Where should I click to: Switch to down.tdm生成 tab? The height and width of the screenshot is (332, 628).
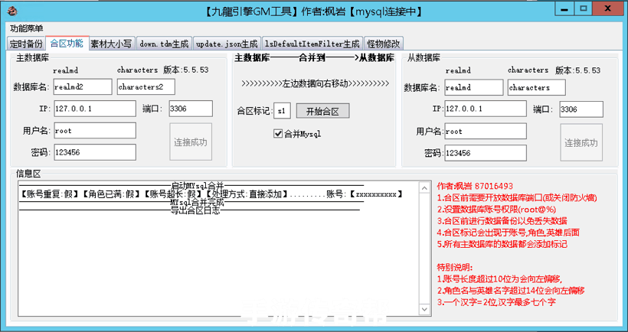(164, 43)
